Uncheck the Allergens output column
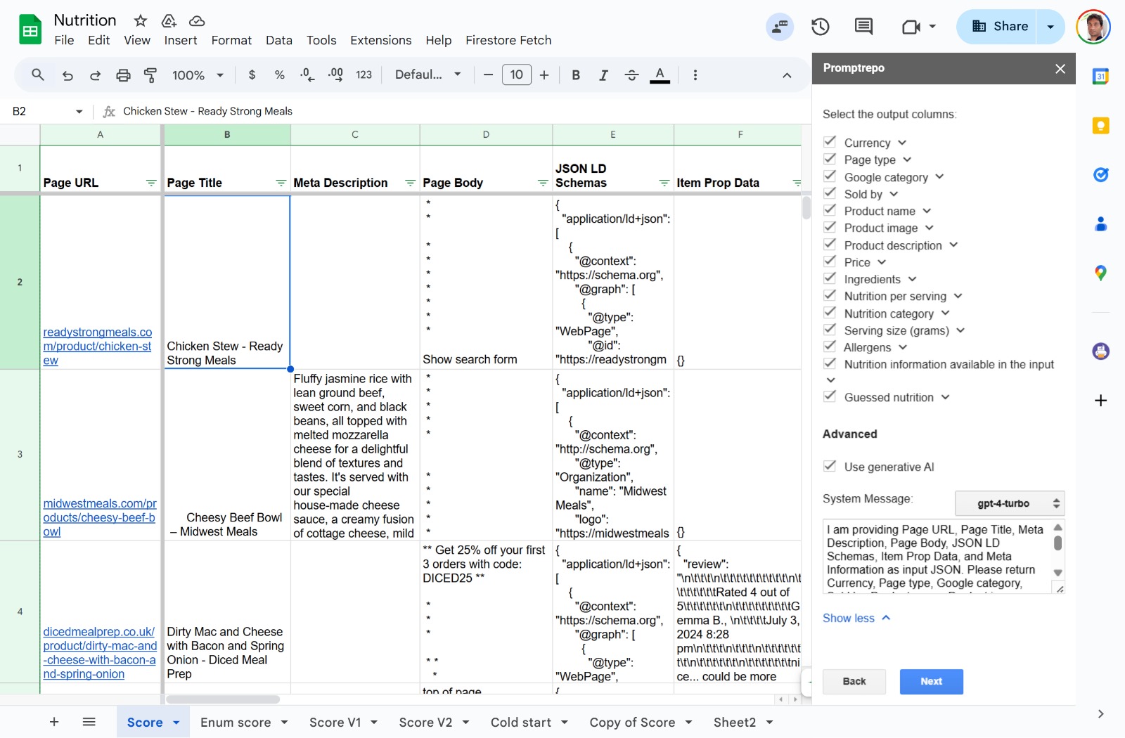This screenshot has width=1125, height=738. [x=830, y=347]
